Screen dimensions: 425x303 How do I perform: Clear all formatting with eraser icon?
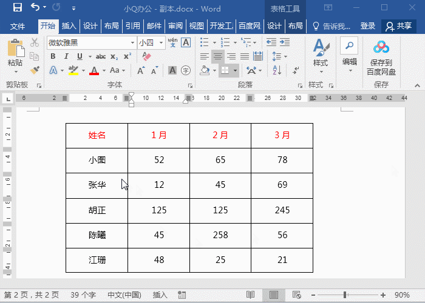tap(146, 56)
